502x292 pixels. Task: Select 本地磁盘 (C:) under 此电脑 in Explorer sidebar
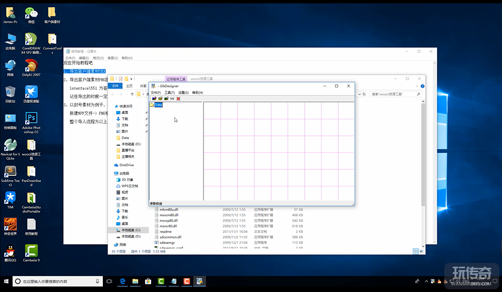pyautogui.click(x=131, y=230)
